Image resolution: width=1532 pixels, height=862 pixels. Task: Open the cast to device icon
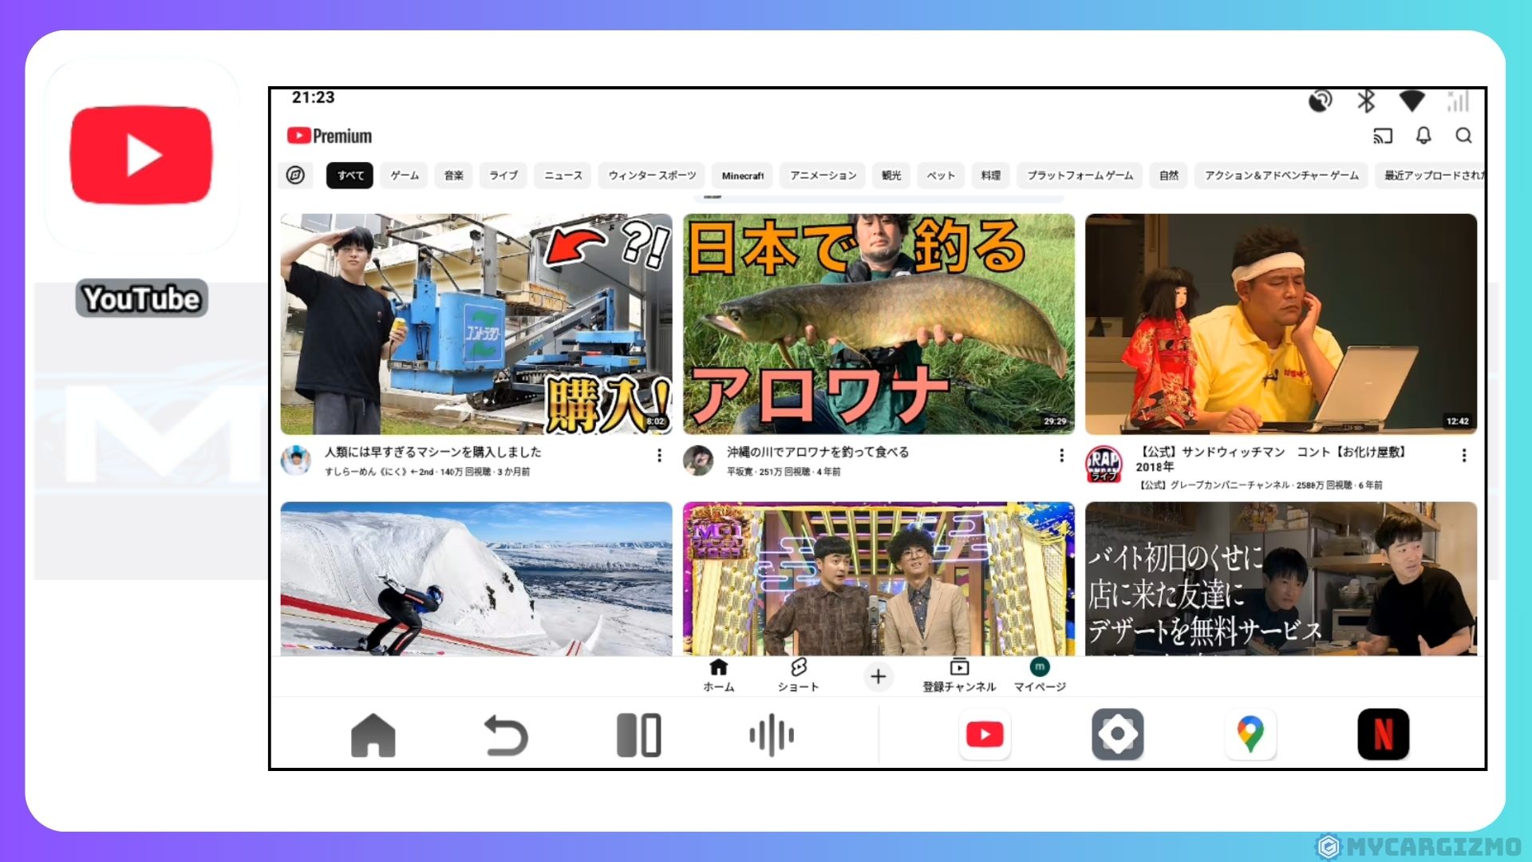pyautogui.click(x=1382, y=136)
